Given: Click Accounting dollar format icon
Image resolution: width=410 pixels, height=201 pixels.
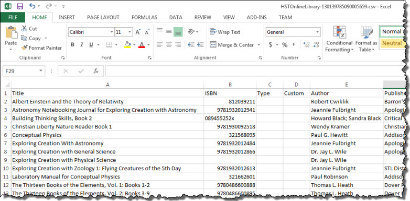Looking at the screenshot, I should coord(271,45).
